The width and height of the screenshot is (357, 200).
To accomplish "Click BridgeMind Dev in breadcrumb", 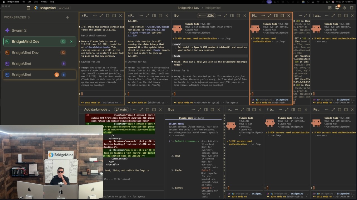I will 188,8.
